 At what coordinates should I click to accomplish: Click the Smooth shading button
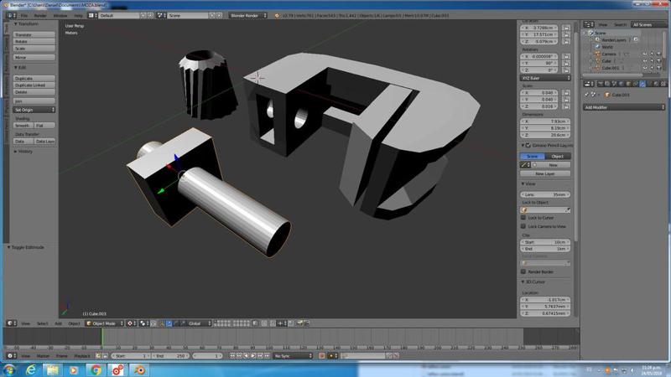(x=23, y=126)
